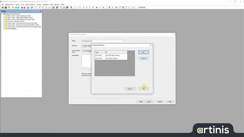
Task: Select the LSL Event Stream row
Action: [x=111, y=58]
